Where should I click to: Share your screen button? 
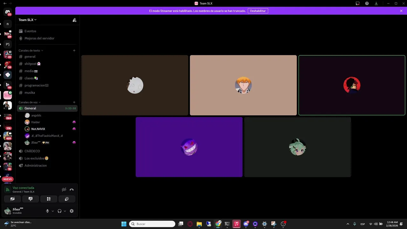pos(31,199)
